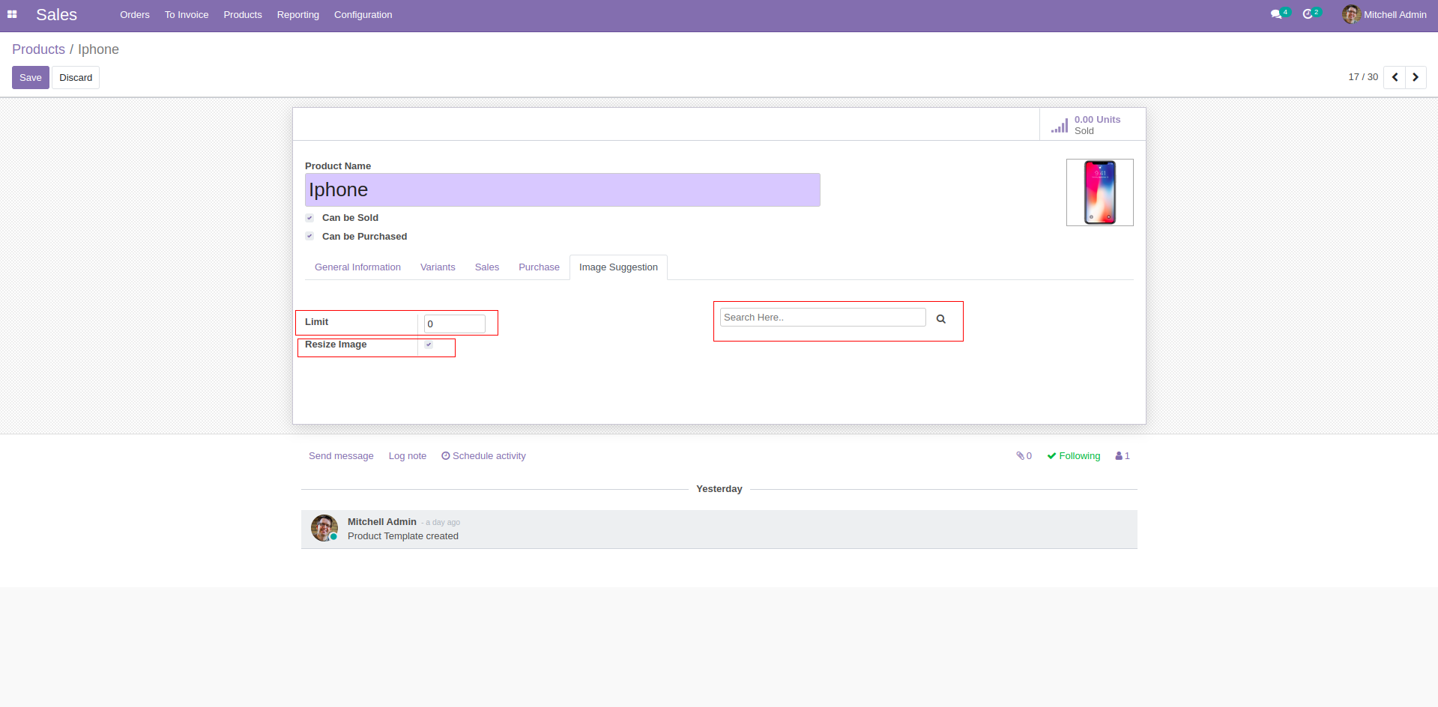Click Schedule activity link
The image size is (1438, 707).
483,456
